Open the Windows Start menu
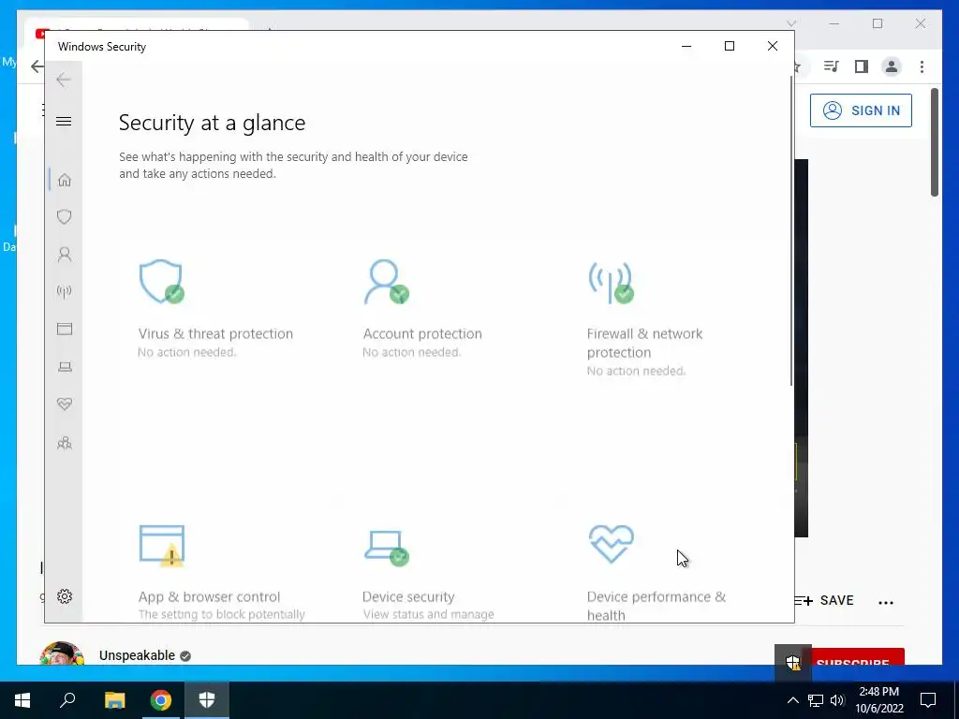This screenshot has height=719, width=959. (x=22, y=700)
